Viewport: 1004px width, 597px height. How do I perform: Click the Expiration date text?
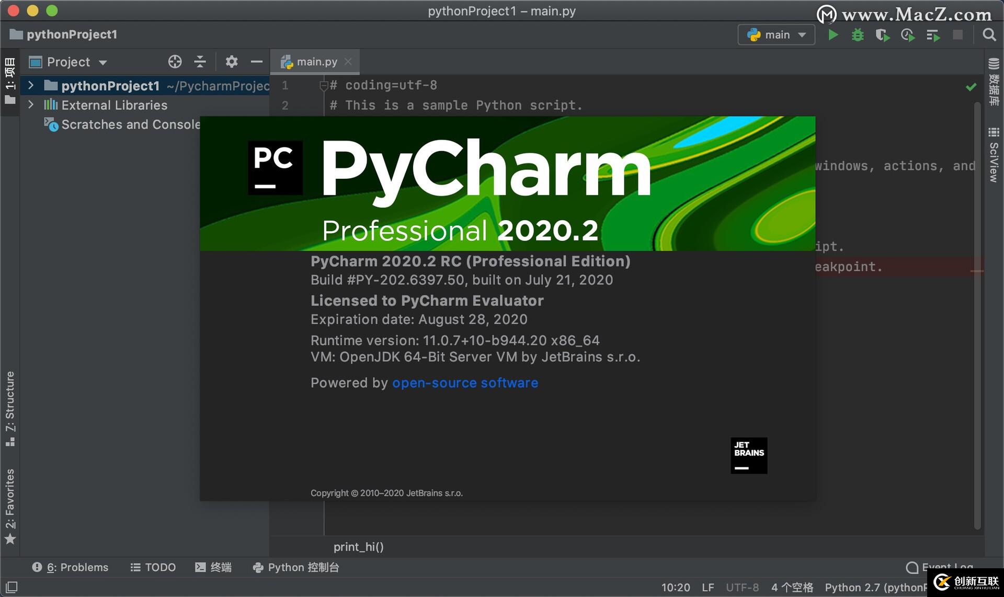coord(419,319)
